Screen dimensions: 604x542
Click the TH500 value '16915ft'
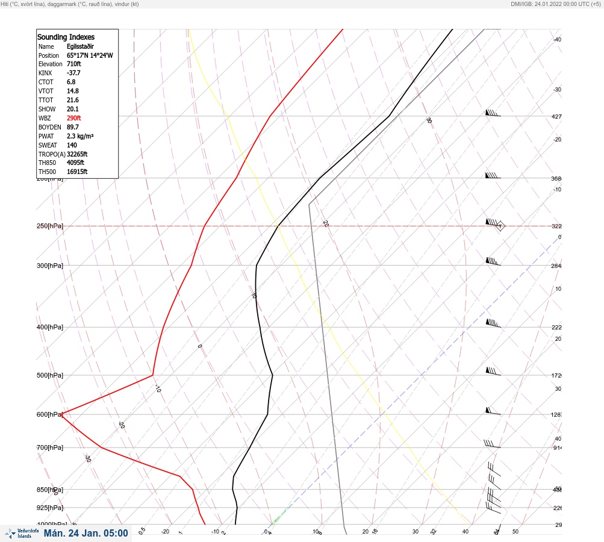pos(77,172)
